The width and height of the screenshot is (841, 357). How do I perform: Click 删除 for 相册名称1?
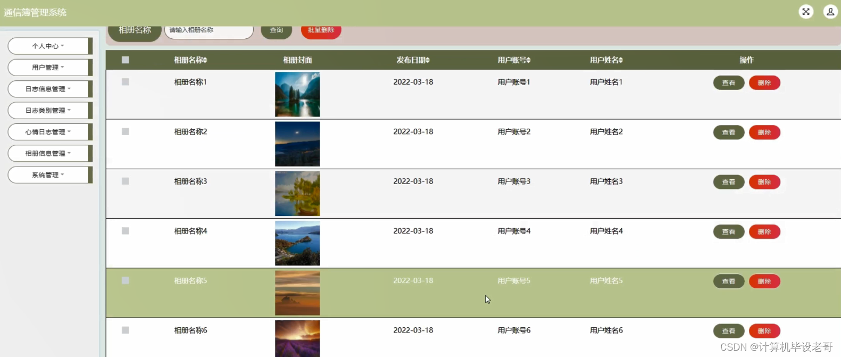(764, 83)
